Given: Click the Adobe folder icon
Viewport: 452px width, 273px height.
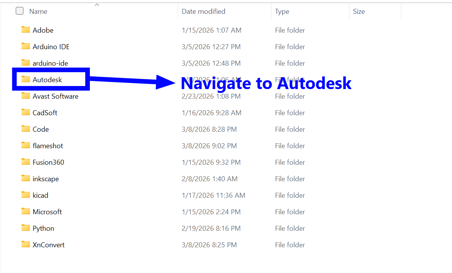Looking at the screenshot, I should [26, 30].
